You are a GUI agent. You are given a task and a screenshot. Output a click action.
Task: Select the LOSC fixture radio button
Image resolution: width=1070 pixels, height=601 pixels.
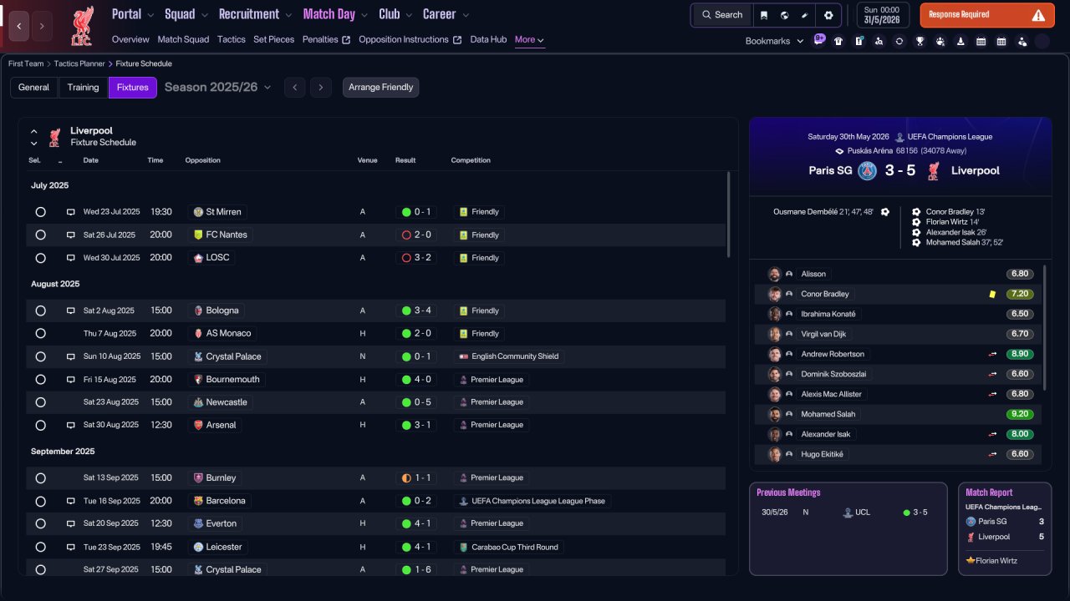[40, 258]
